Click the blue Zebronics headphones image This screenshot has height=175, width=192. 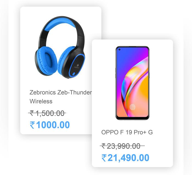point(60,47)
